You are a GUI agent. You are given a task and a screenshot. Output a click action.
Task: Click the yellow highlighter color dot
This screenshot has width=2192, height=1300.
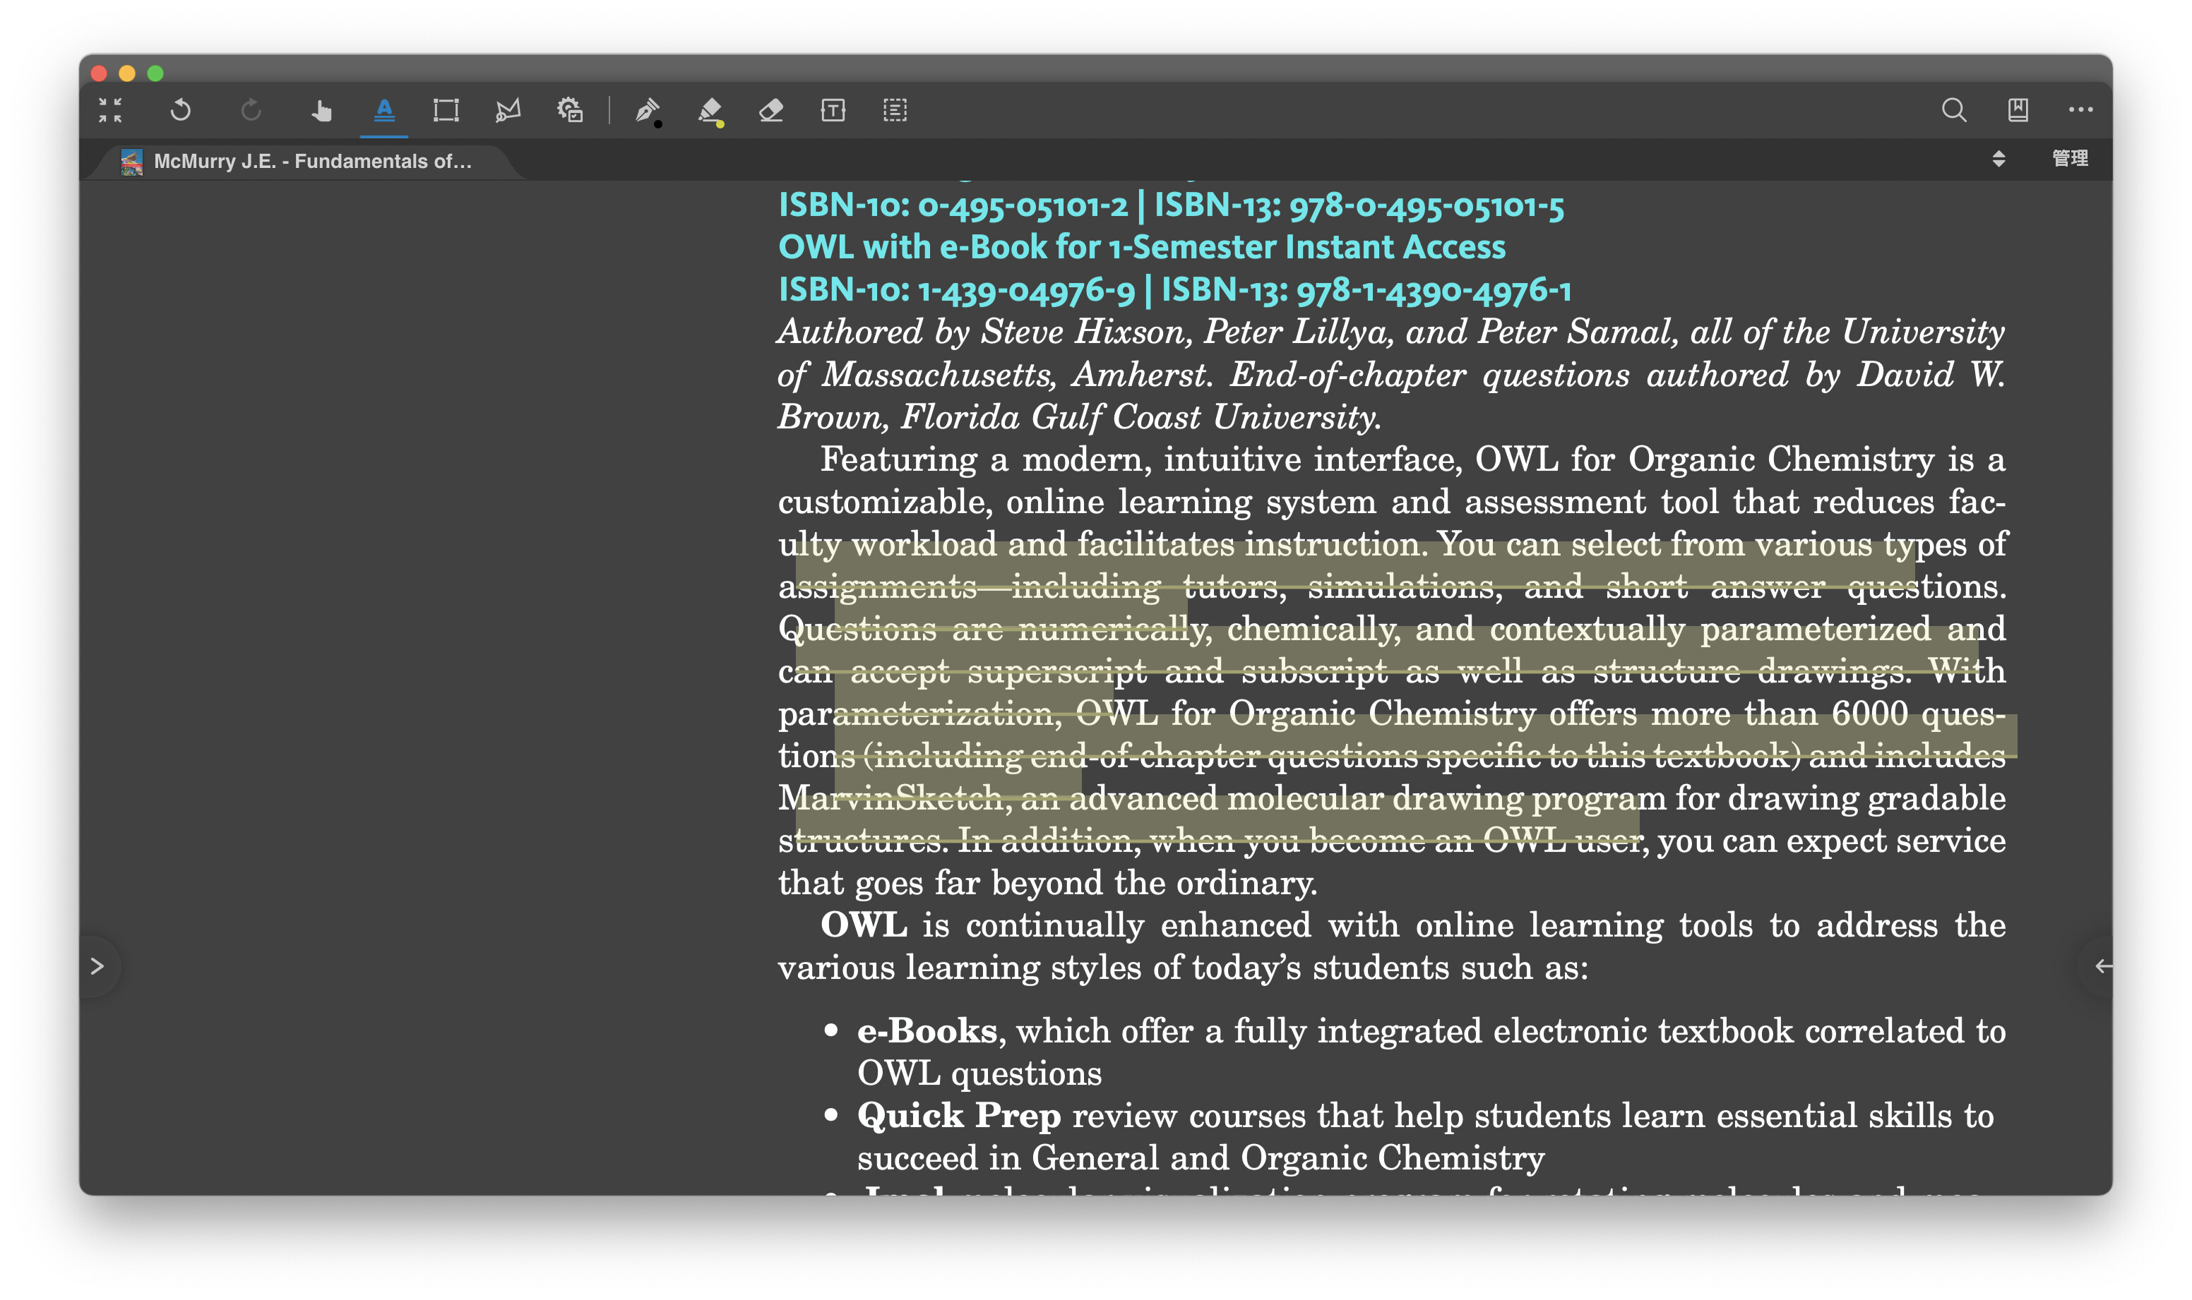coord(720,124)
